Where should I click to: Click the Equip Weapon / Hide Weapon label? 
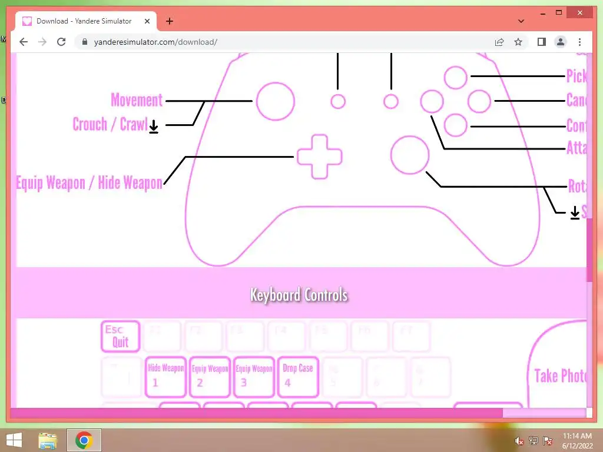[x=90, y=183]
